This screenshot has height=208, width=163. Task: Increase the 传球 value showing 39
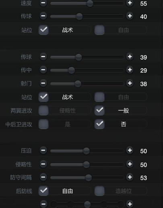[x=130, y=57]
